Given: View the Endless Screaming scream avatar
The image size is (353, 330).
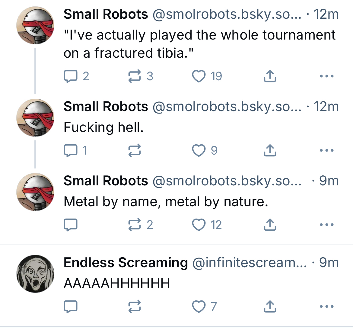Looking at the screenshot, I should (x=35, y=274).
